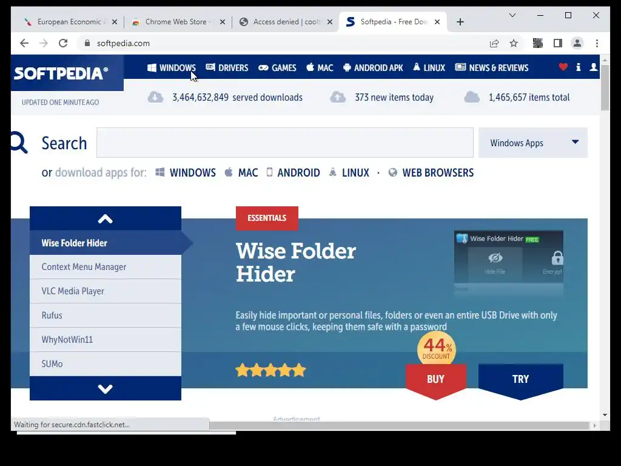Click the new items today cloud icon
Screen dimensions: 621x466
tap(338, 97)
